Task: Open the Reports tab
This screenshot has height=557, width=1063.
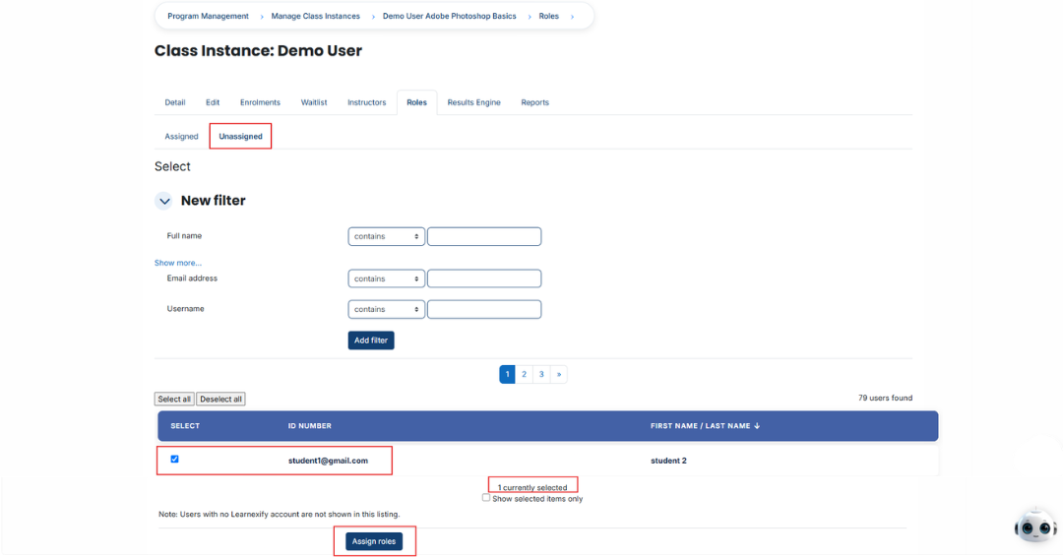Action: 534,102
